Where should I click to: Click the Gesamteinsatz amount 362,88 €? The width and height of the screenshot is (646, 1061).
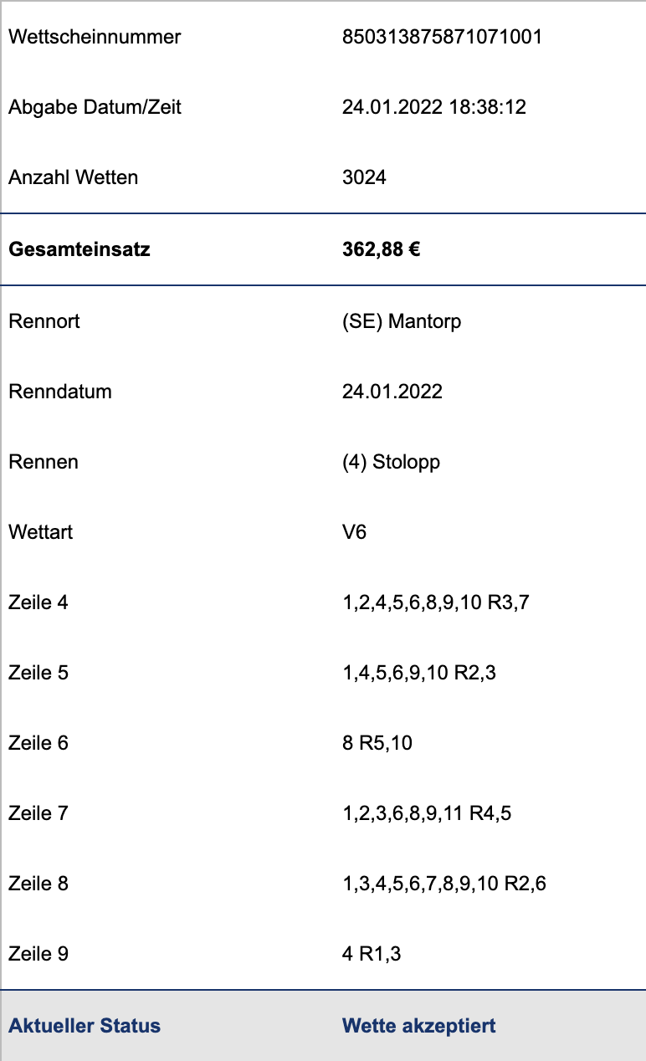pyautogui.click(x=382, y=249)
